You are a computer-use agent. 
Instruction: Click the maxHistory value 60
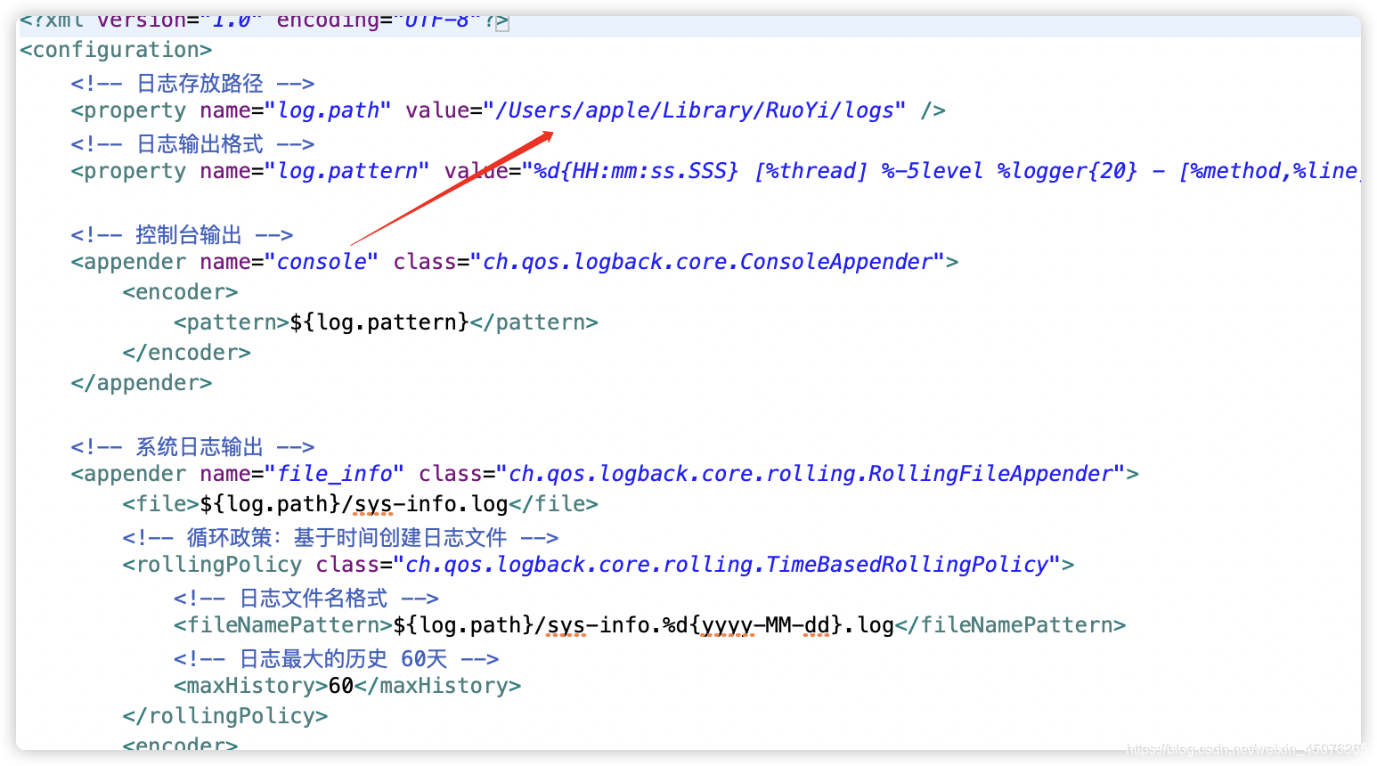click(x=341, y=686)
